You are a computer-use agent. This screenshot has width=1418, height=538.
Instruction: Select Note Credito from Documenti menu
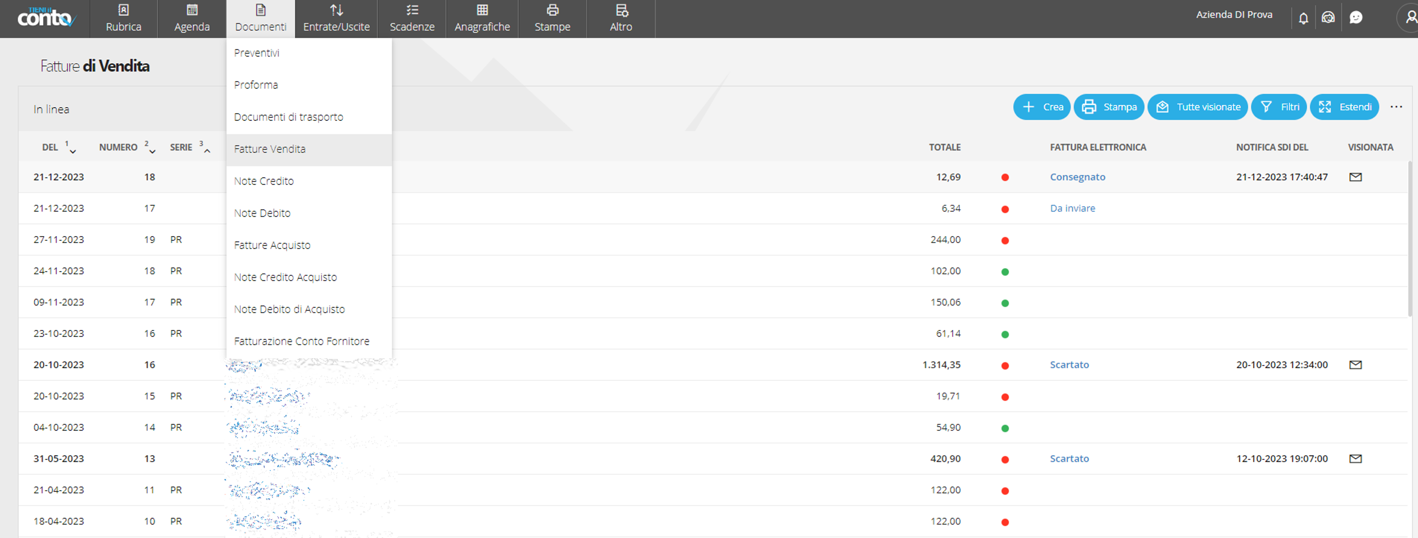264,181
